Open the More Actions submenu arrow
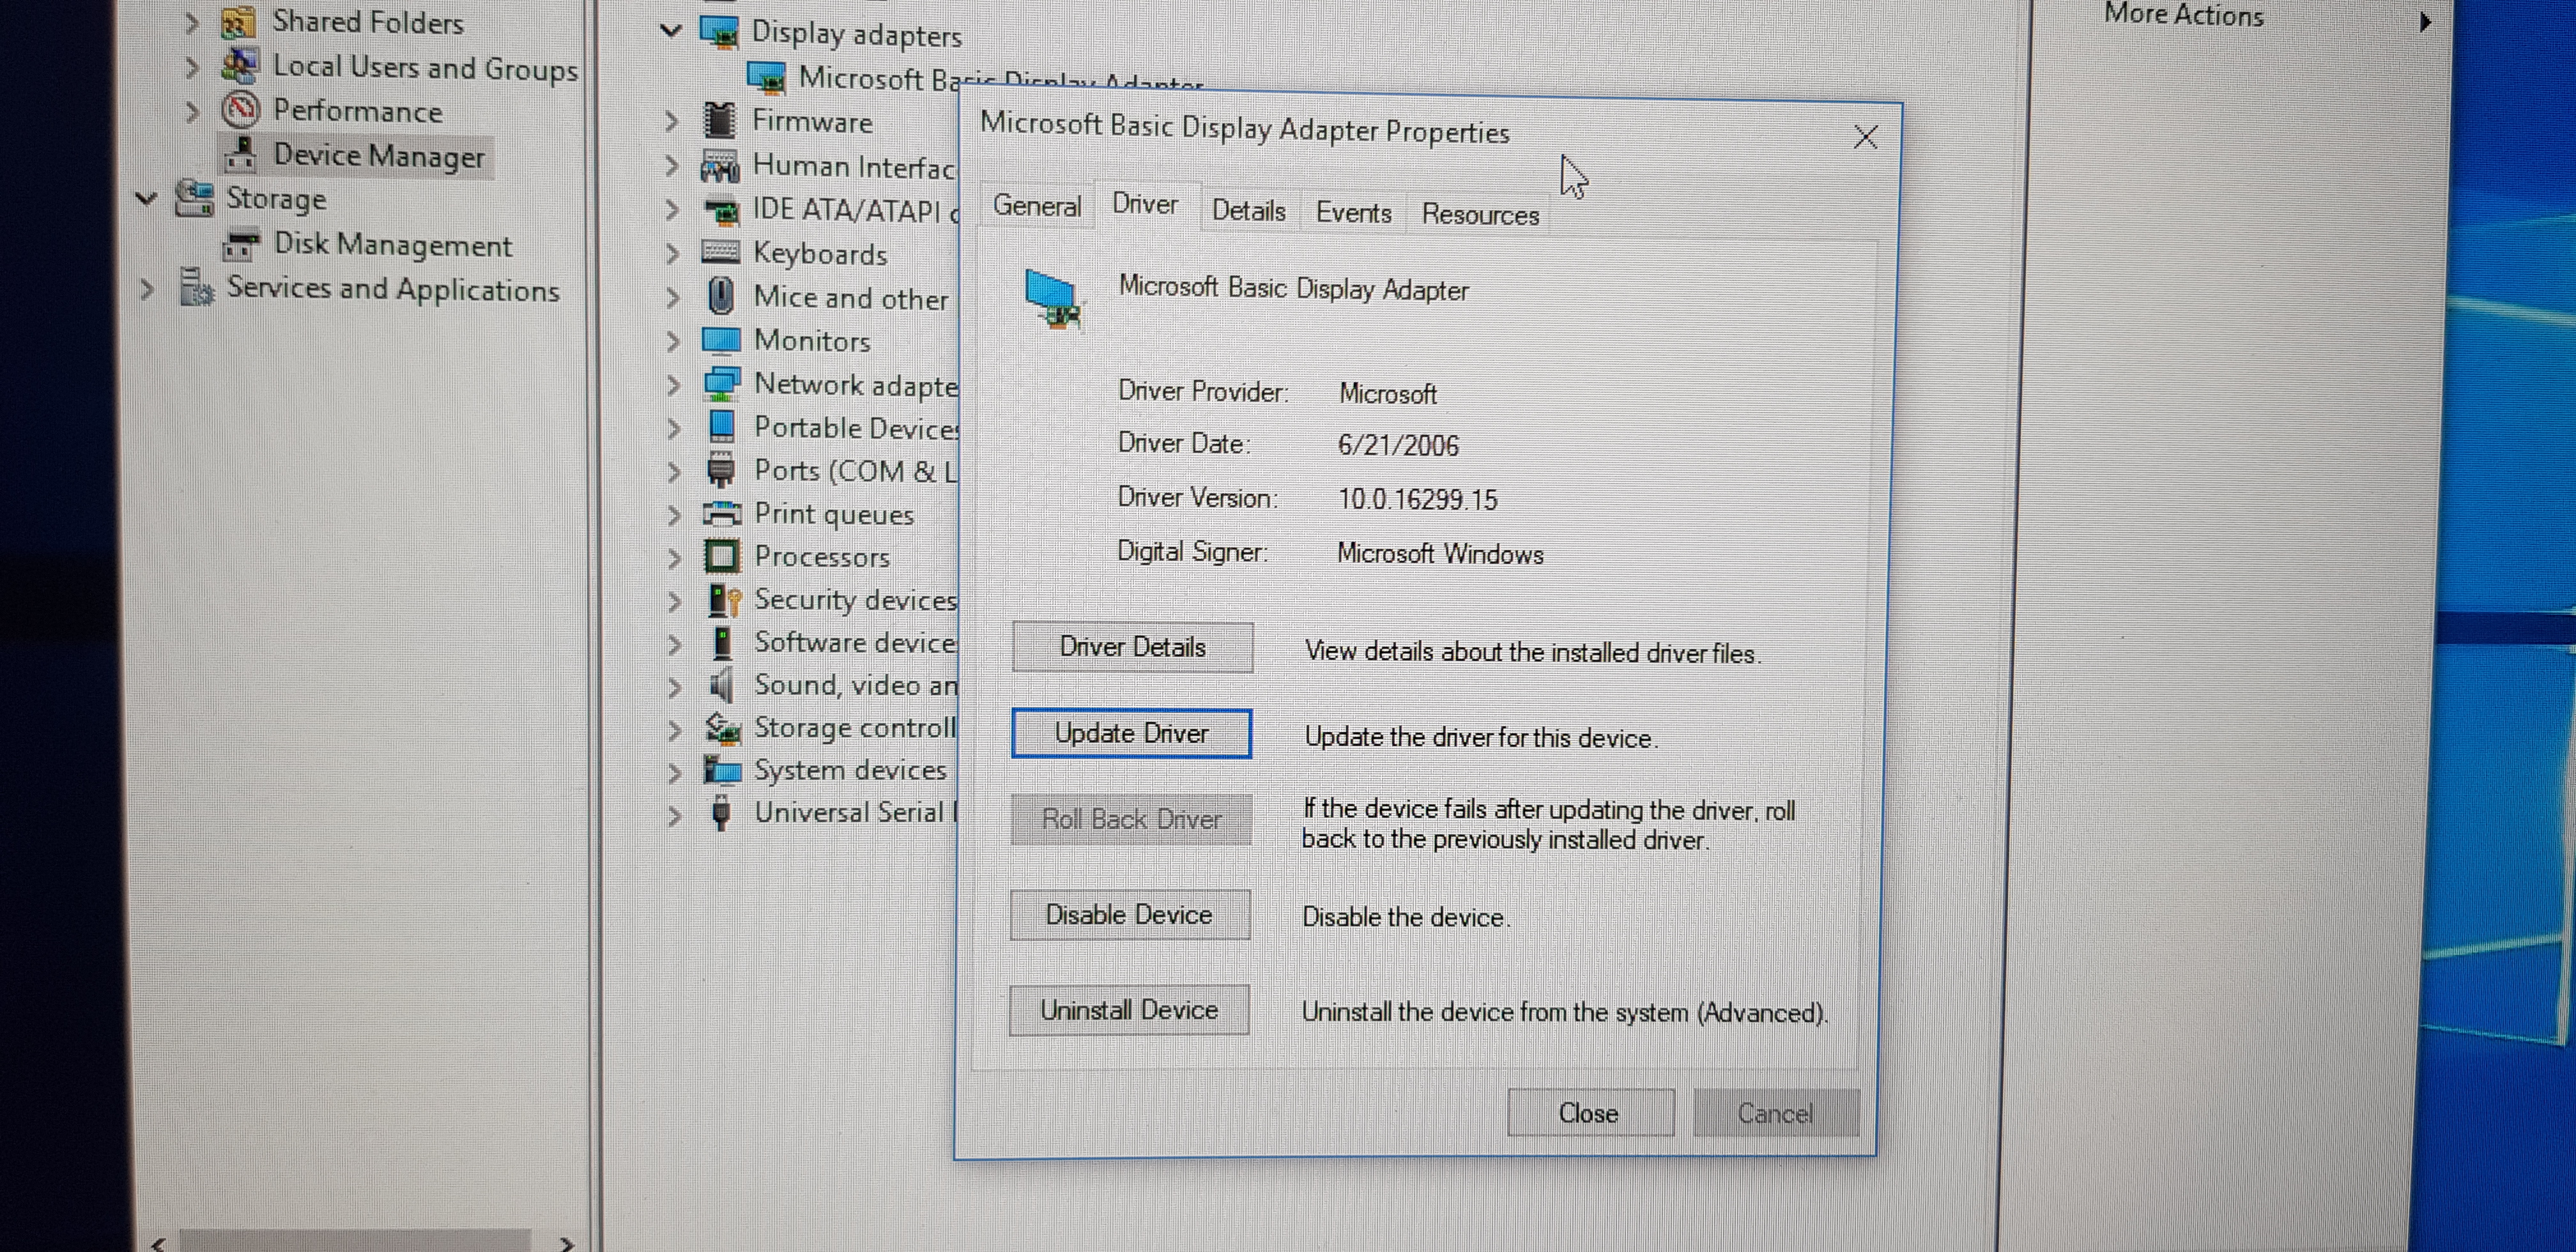2576x1252 pixels. tap(2425, 21)
